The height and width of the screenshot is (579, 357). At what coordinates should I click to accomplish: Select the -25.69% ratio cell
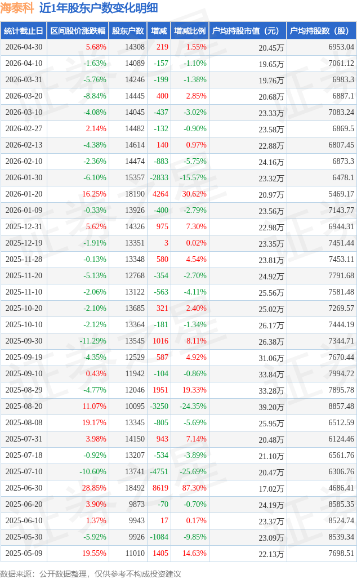pyautogui.click(x=193, y=471)
